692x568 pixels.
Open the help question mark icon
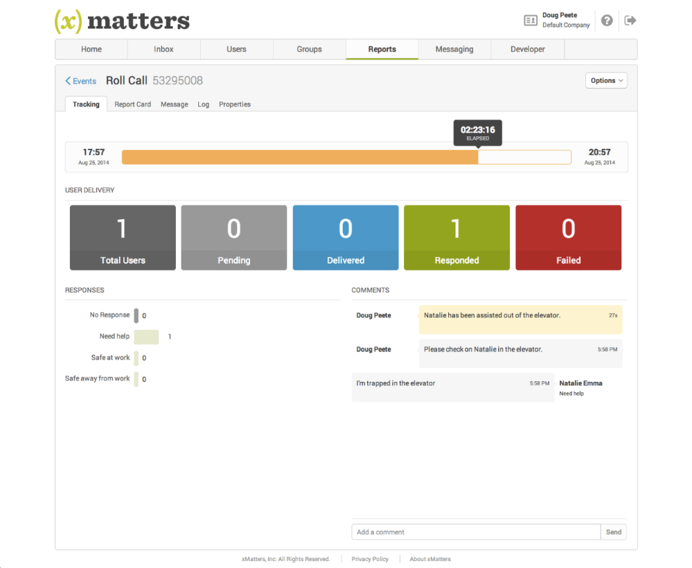pyautogui.click(x=607, y=20)
